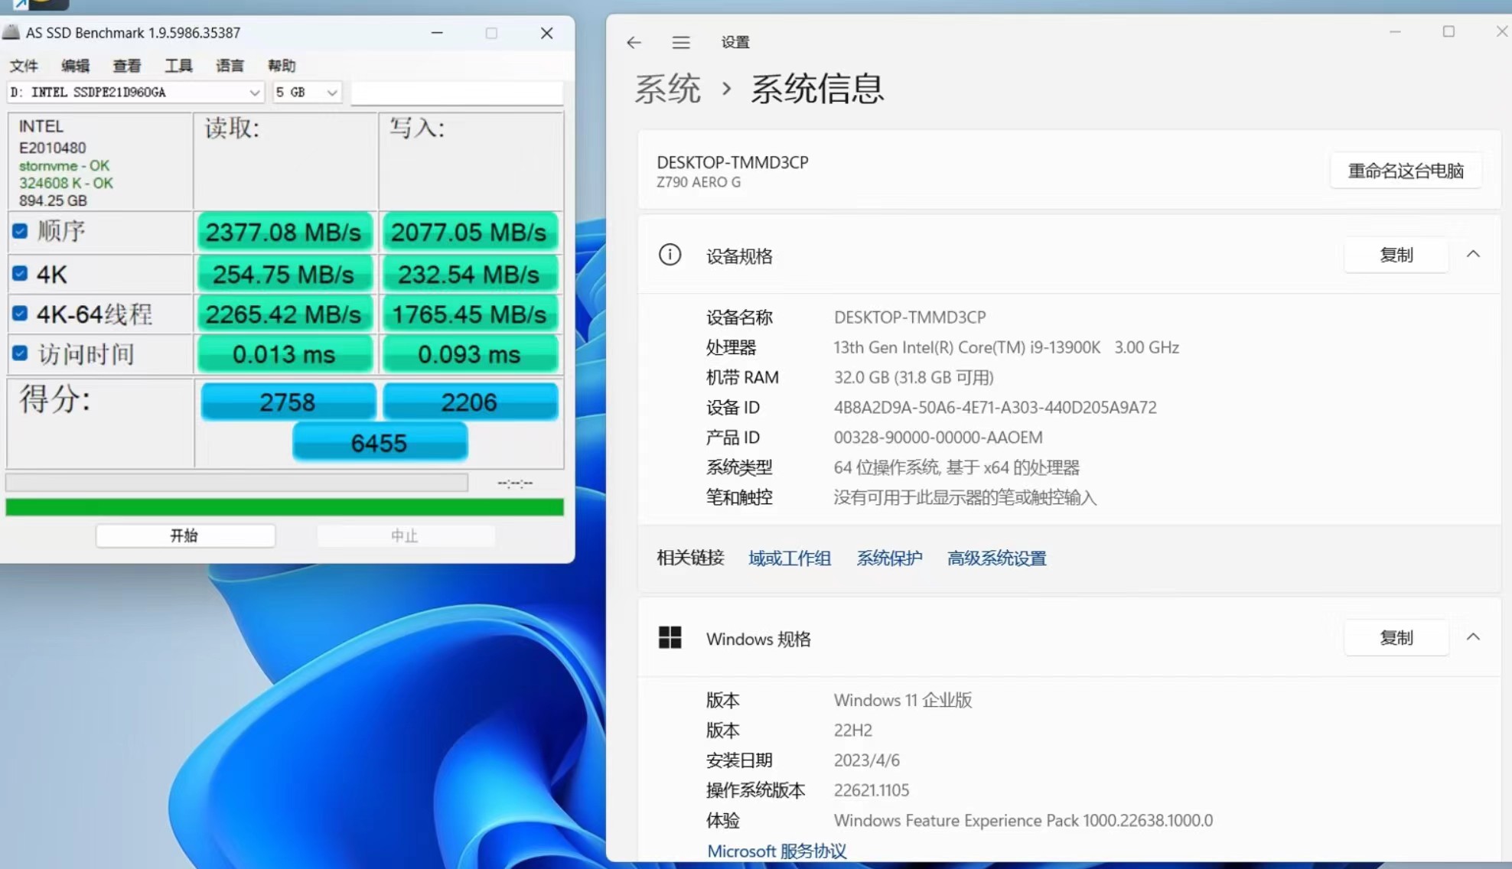This screenshot has width=1512, height=869.
Task: Click the 4K-64 read result 2265.42 MB/s
Action: tap(284, 314)
